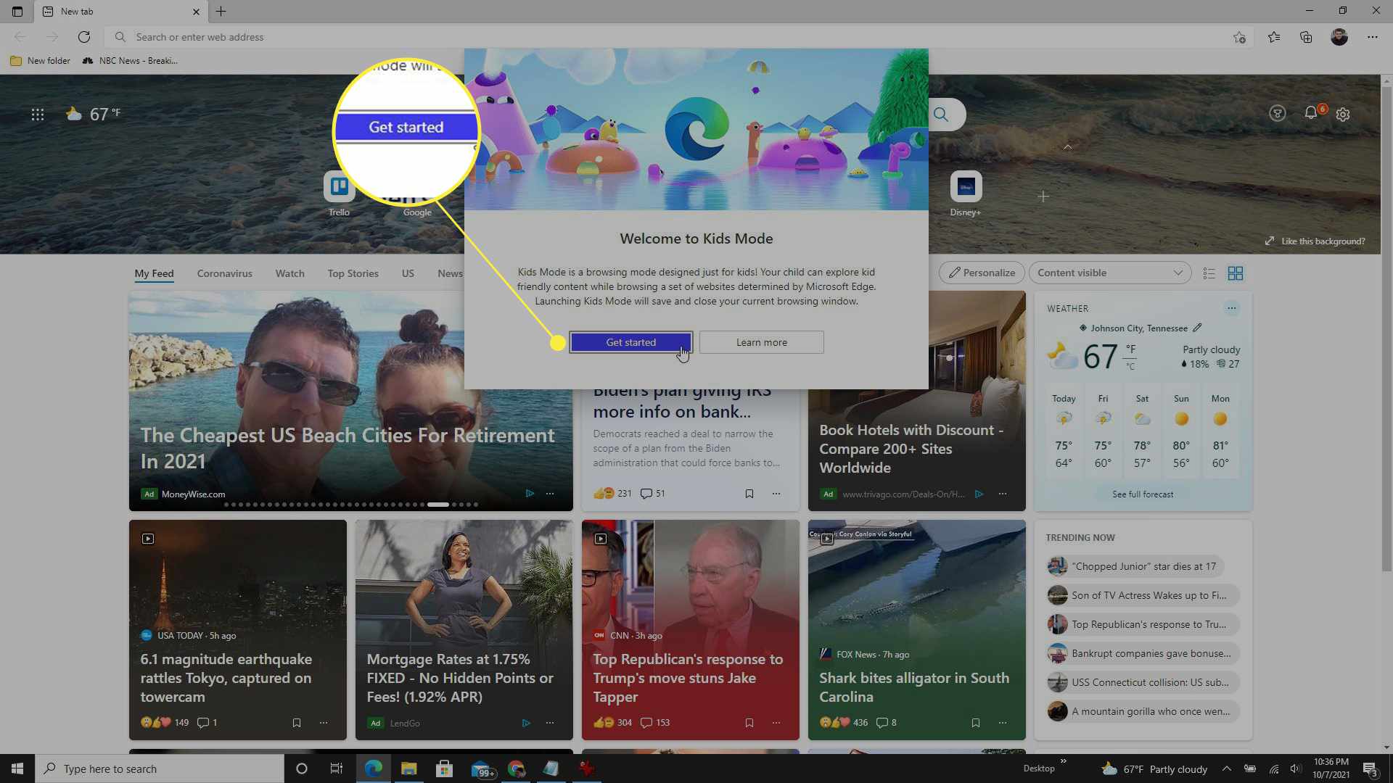This screenshot has width=1393, height=783.
Task: Select the Coronavirus tab
Action: point(224,273)
